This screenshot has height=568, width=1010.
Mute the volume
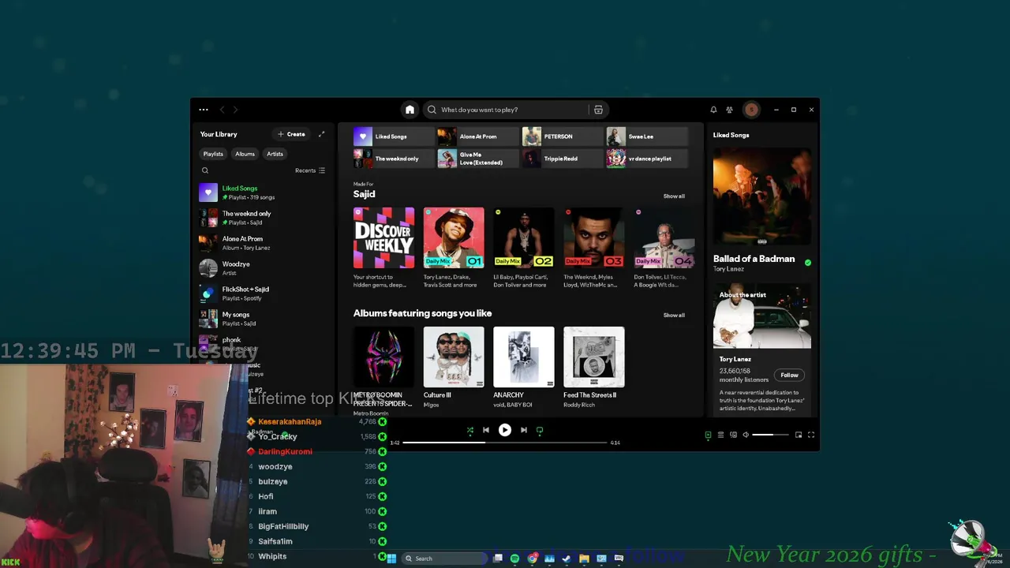[x=746, y=435]
